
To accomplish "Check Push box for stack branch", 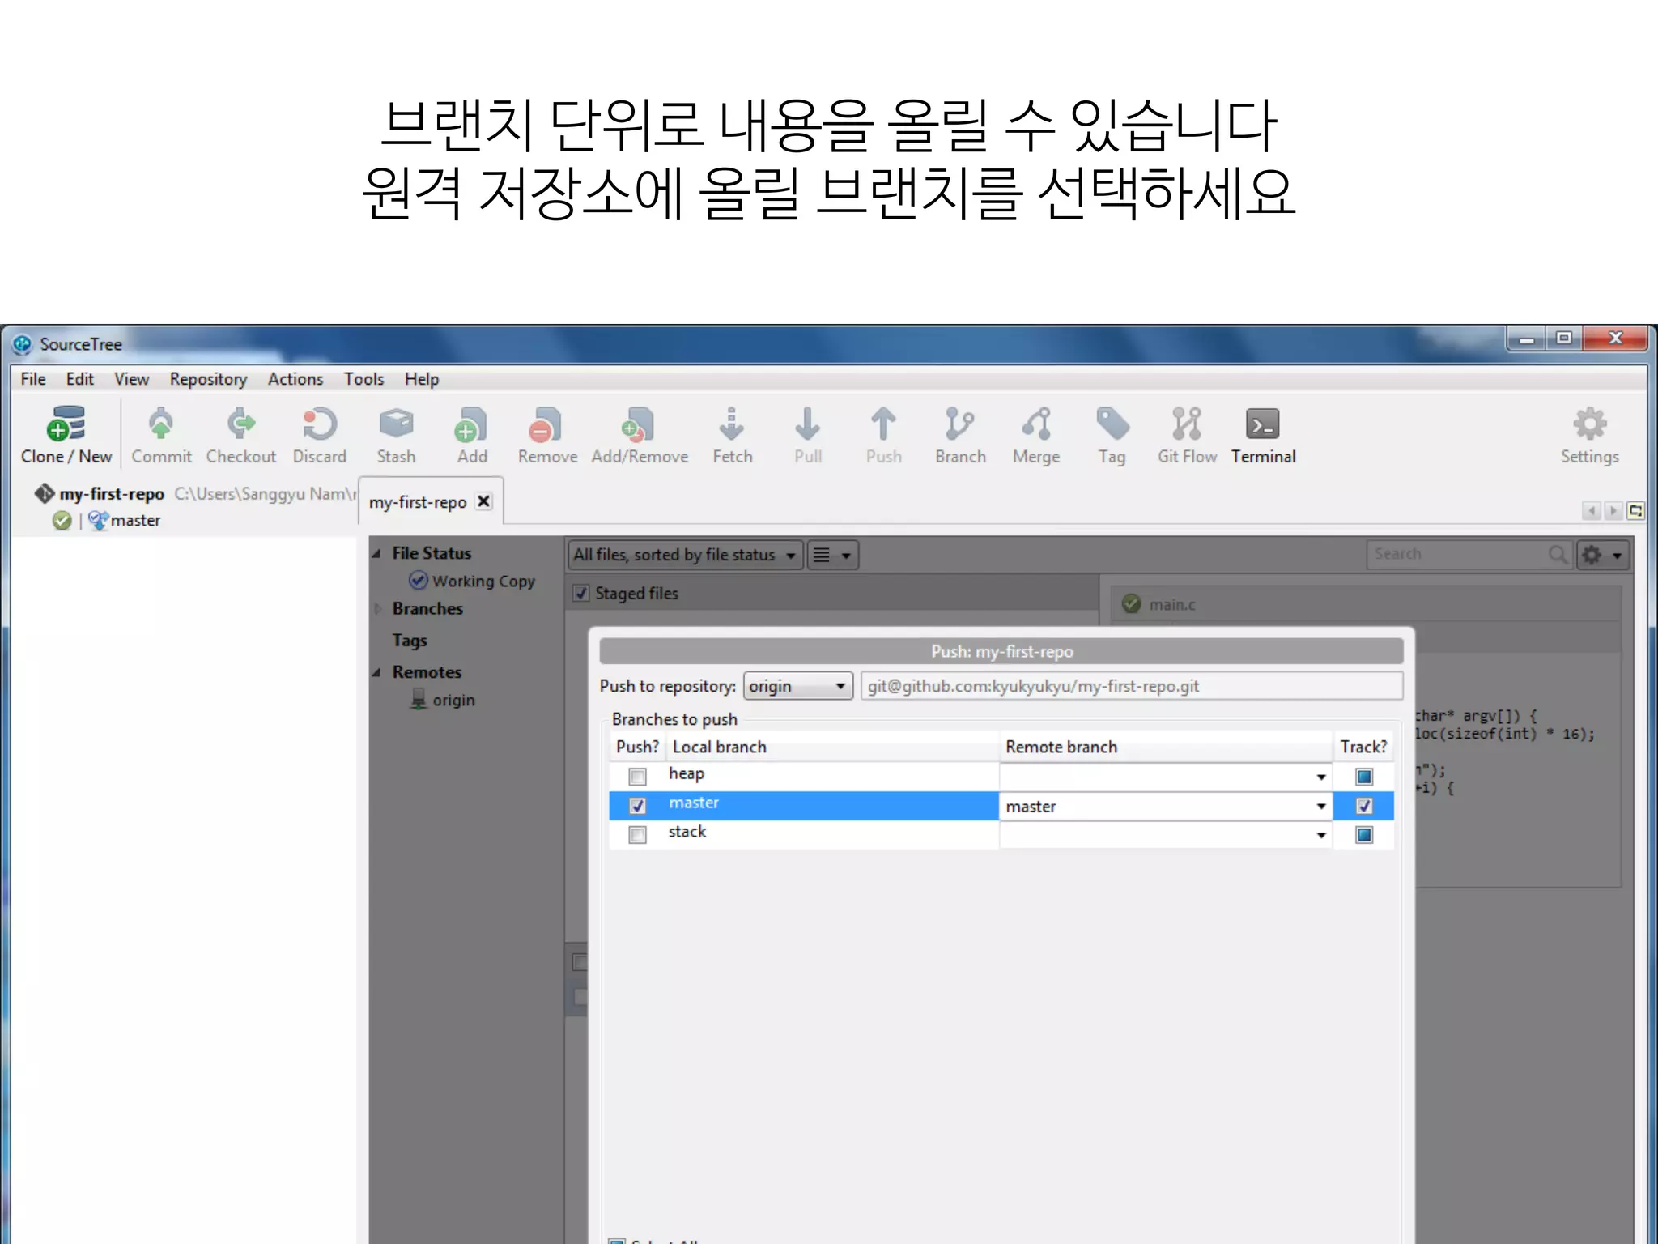I will pyautogui.click(x=638, y=835).
